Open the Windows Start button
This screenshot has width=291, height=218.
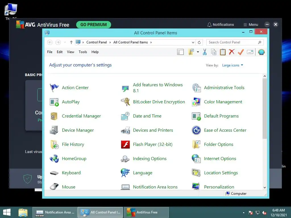[7, 212]
